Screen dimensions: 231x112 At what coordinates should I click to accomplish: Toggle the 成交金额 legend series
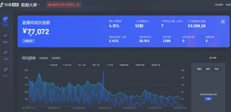click(x=53, y=65)
